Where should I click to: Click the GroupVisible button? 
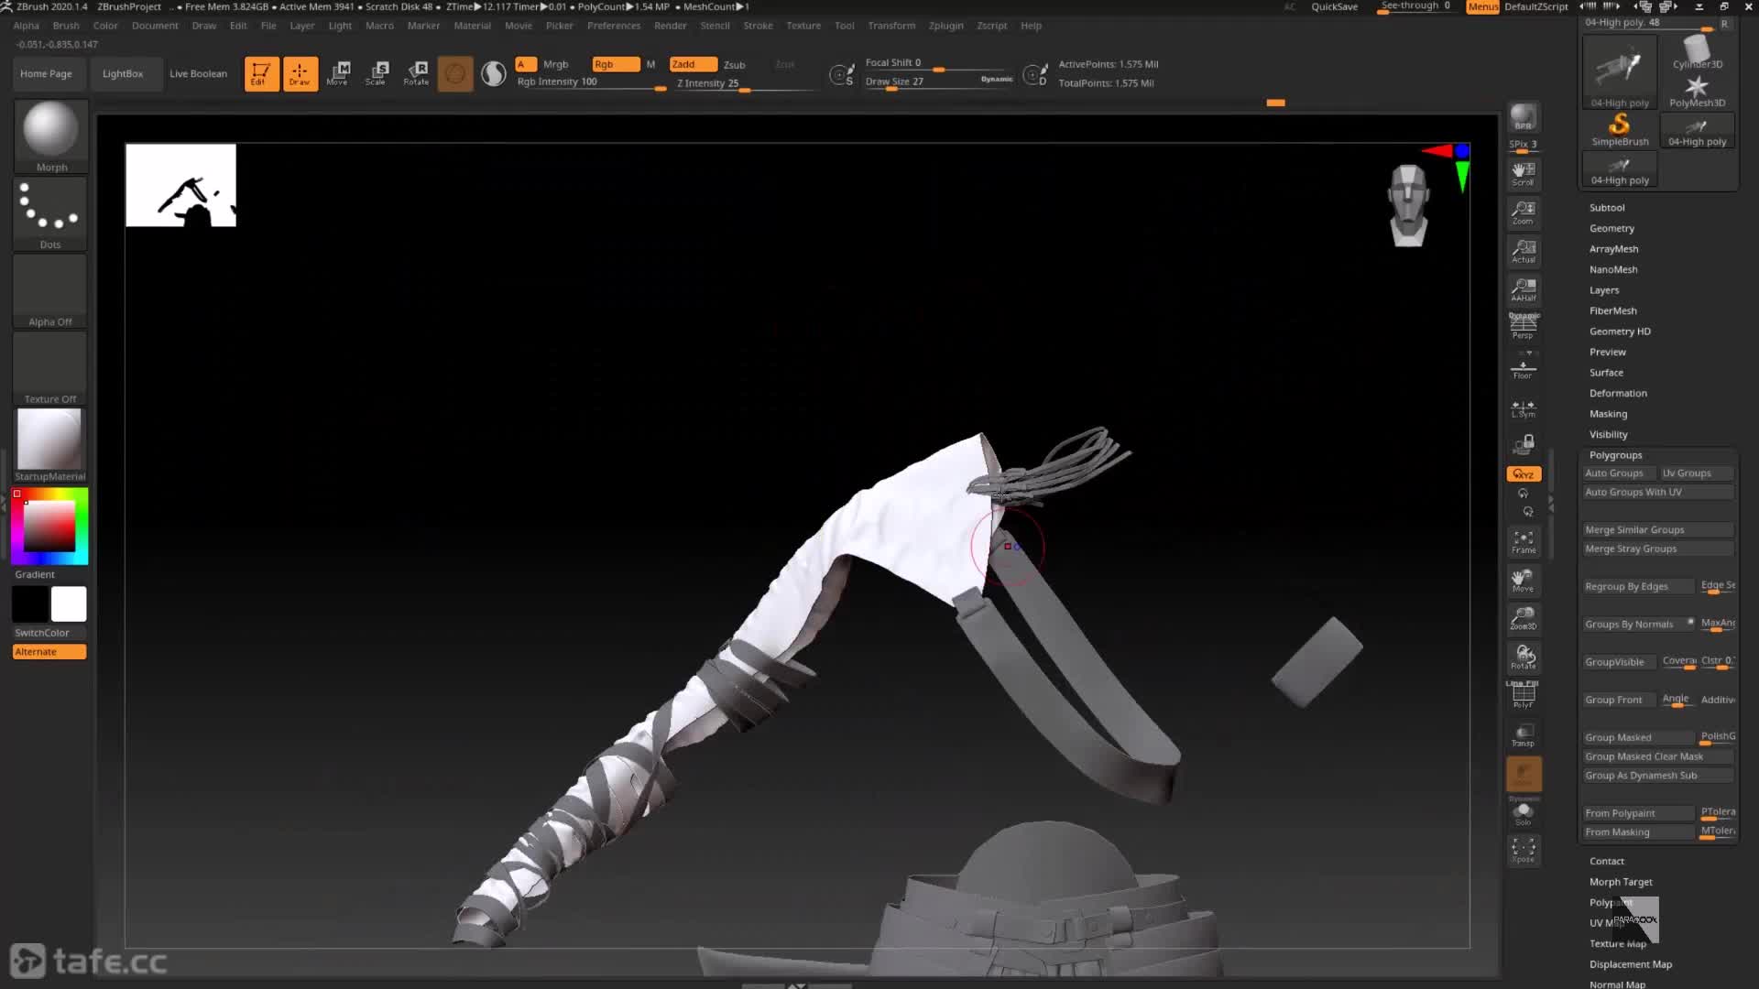(1620, 662)
